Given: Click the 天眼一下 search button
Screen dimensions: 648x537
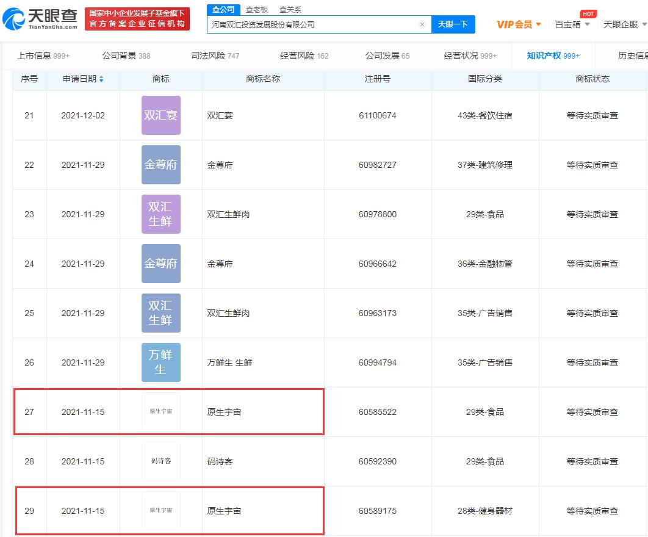Looking at the screenshot, I should [453, 24].
